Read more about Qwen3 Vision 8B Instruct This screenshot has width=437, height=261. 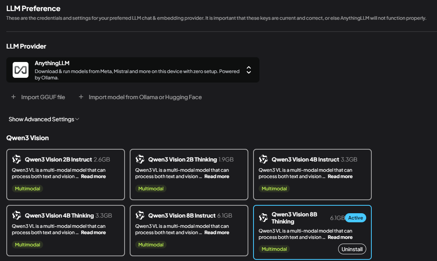pyautogui.click(x=217, y=233)
